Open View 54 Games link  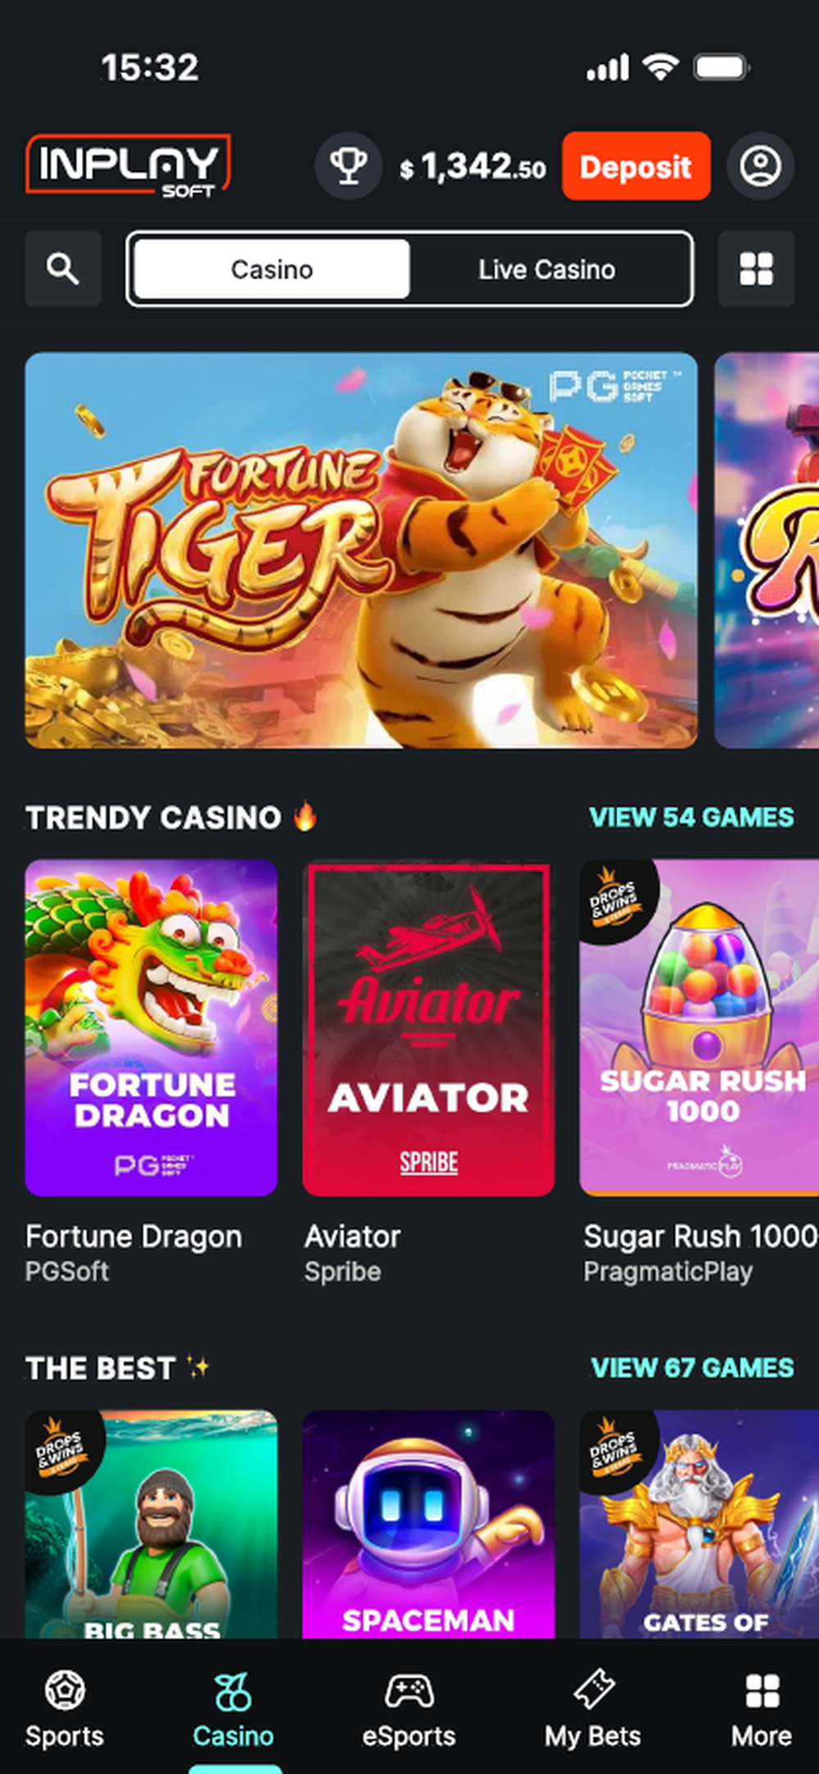[691, 817]
